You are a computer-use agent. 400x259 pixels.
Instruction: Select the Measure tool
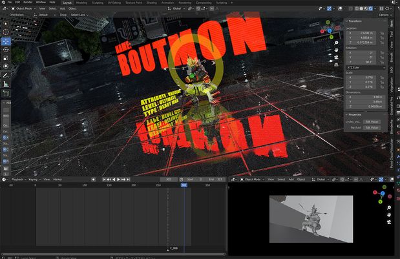point(6,84)
